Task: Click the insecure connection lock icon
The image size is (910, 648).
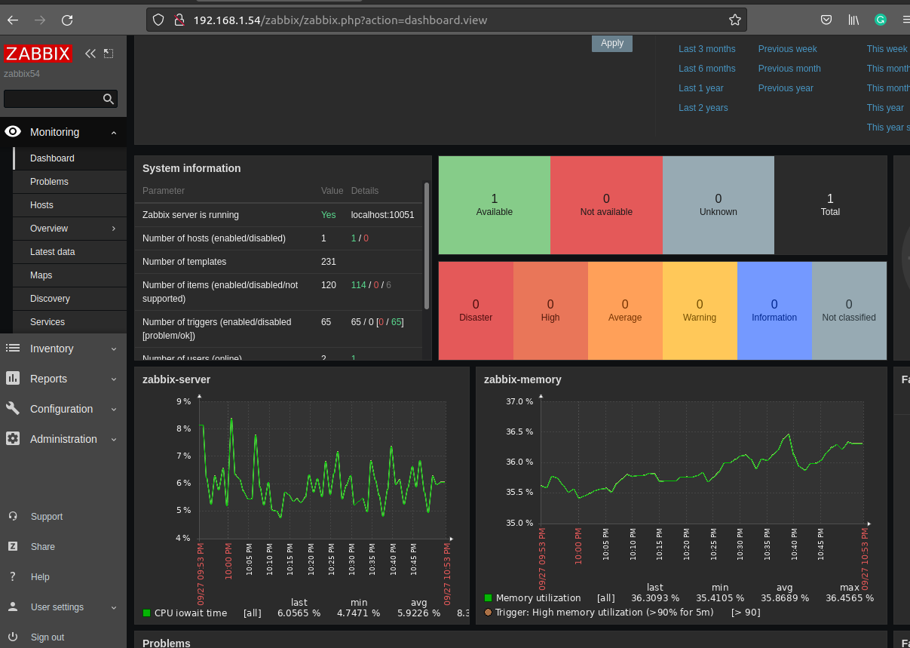Action: [179, 20]
